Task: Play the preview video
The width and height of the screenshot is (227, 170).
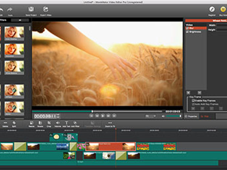Action: pyautogui.click(x=103, y=116)
